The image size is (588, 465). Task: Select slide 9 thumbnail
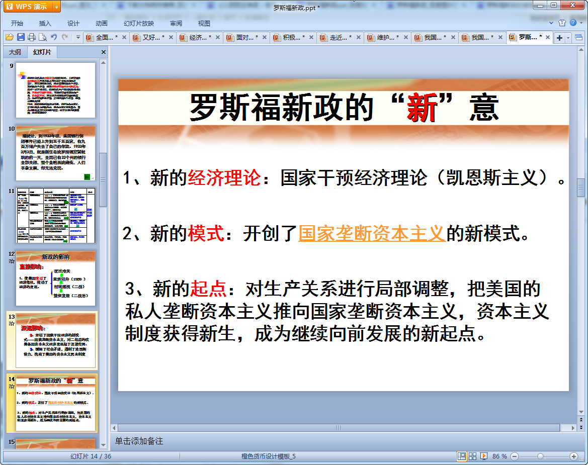click(55, 90)
